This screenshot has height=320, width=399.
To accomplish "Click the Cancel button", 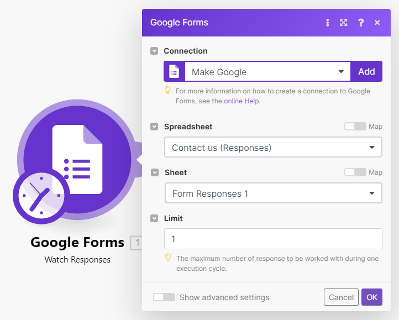I will point(341,297).
